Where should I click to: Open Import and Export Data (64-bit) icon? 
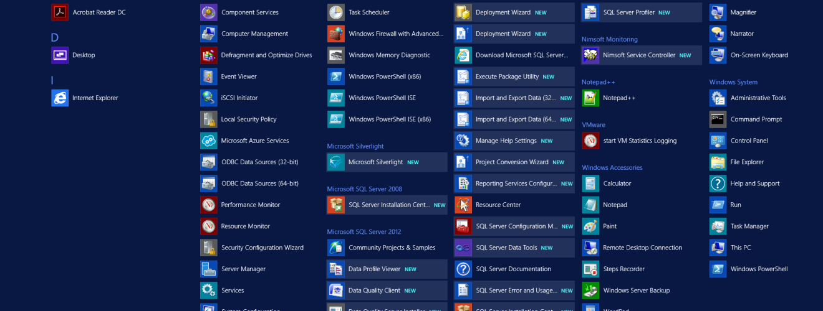coord(463,119)
